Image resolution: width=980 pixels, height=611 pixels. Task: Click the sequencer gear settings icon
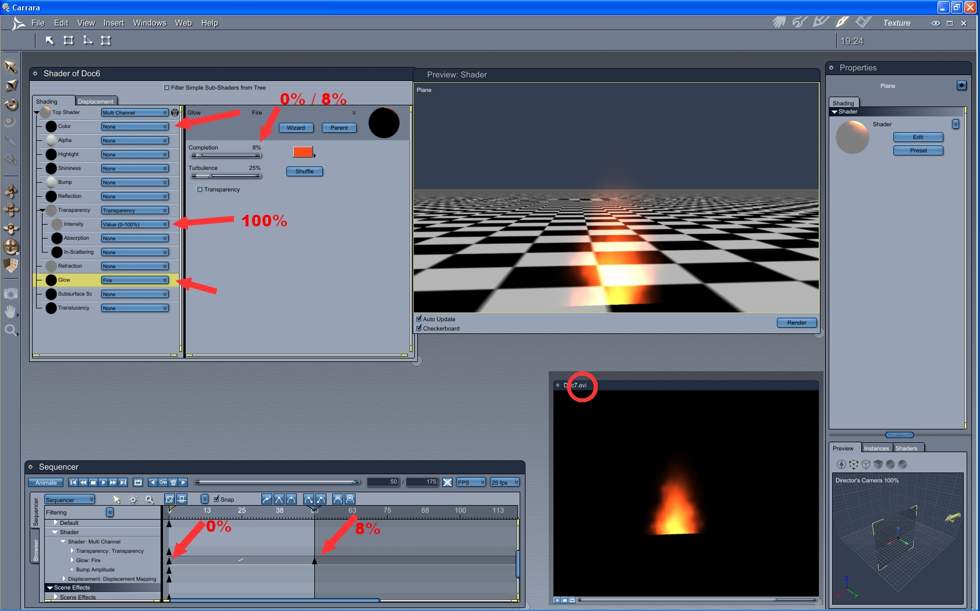pos(133,499)
